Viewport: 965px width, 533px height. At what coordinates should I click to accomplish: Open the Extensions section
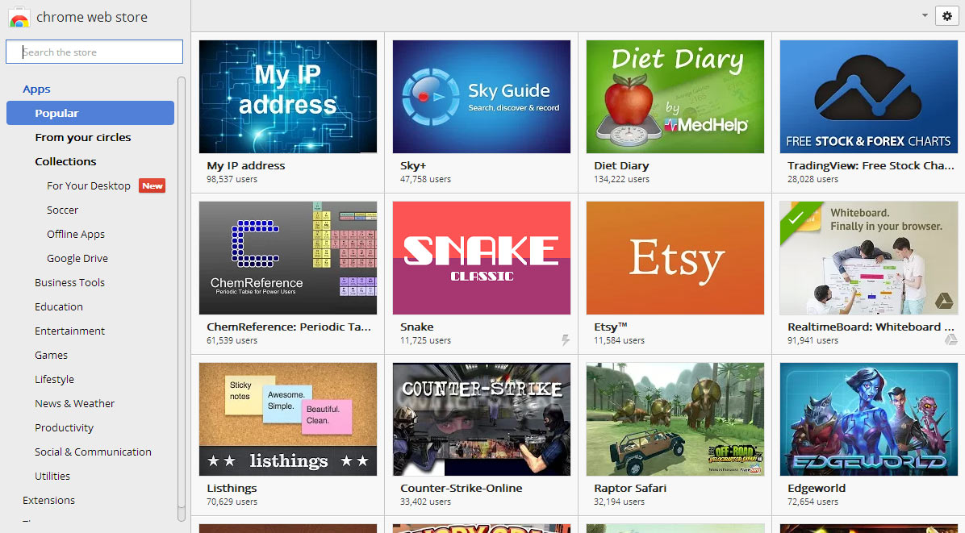point(48,501)
